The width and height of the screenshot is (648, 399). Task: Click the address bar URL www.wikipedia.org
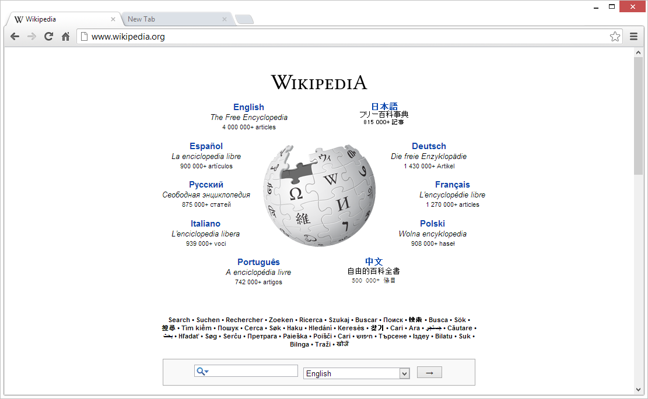(128, 37)
